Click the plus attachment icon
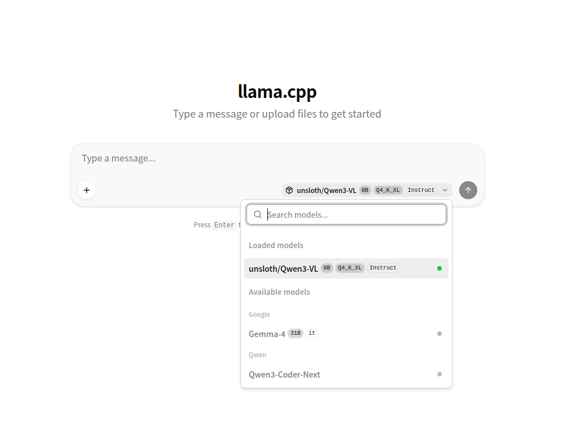574x440 pixels. [87, 190]
